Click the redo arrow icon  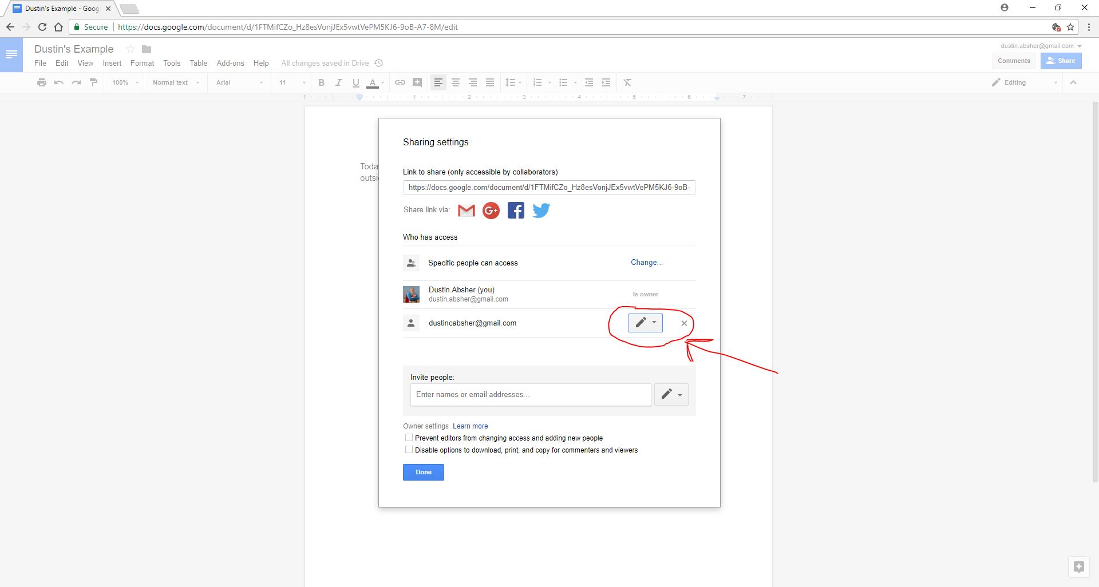point(76,82)
